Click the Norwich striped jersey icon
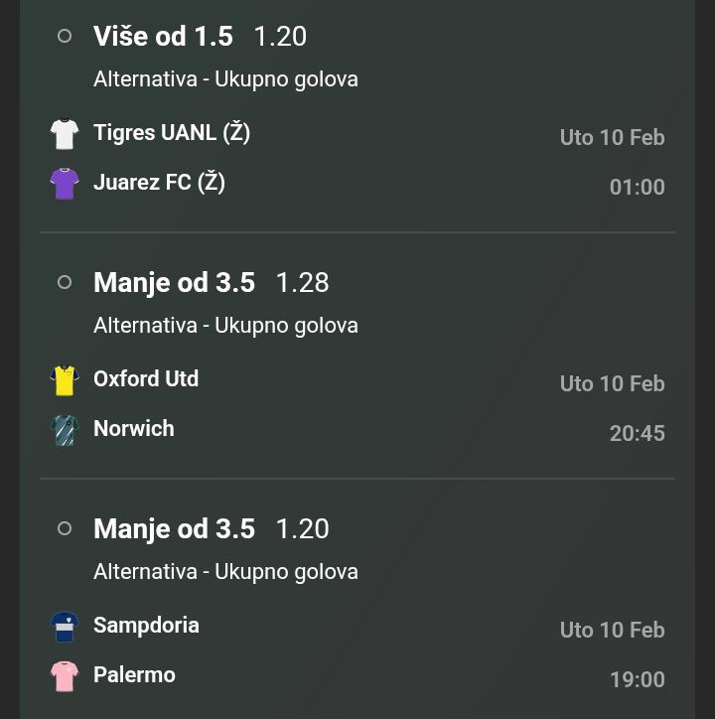This screenshot has height=719, width=715. click(65, 430)
